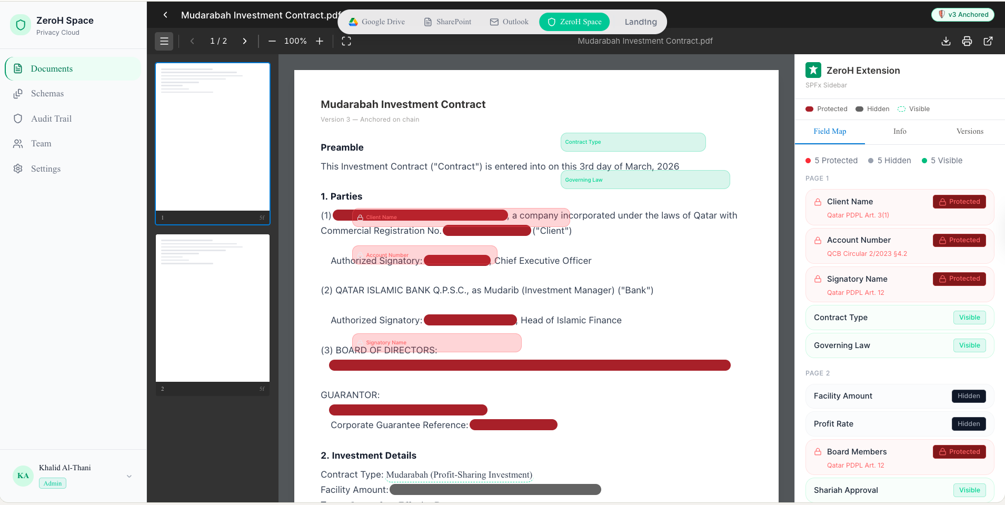Open Audit Trail in the sidebar
This screenshot has height=505, width=1005.
(73, 118)
